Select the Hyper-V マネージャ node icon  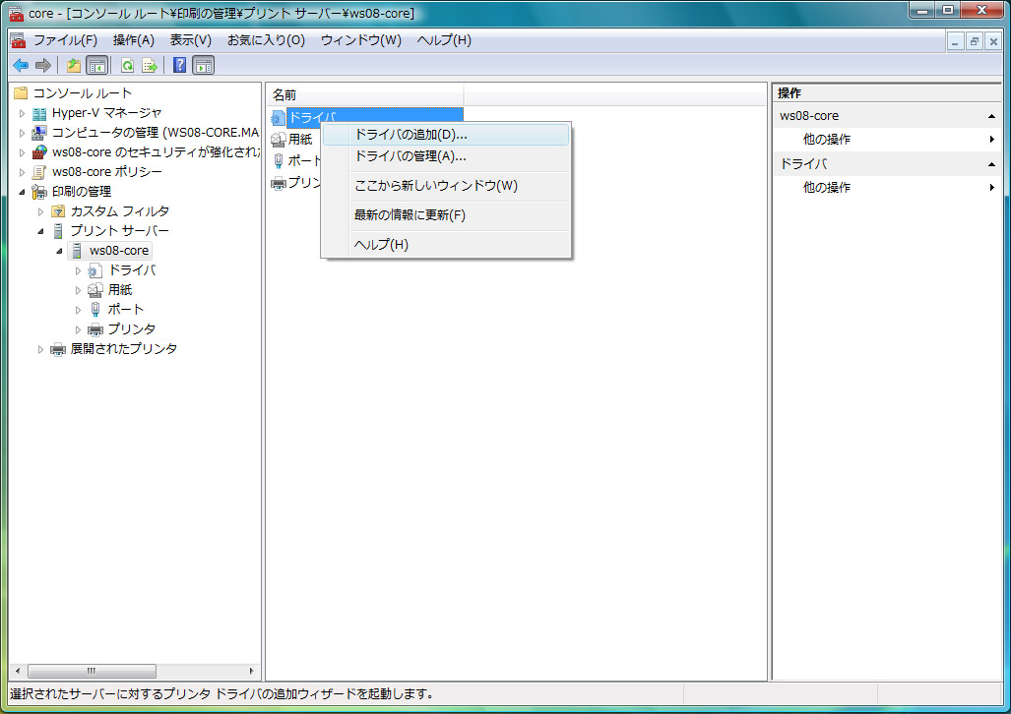coord(39,113)
